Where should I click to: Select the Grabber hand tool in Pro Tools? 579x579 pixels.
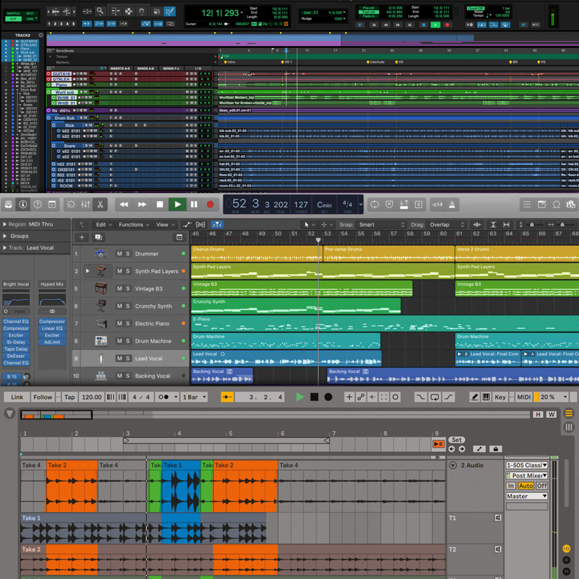tap(141, 11)
